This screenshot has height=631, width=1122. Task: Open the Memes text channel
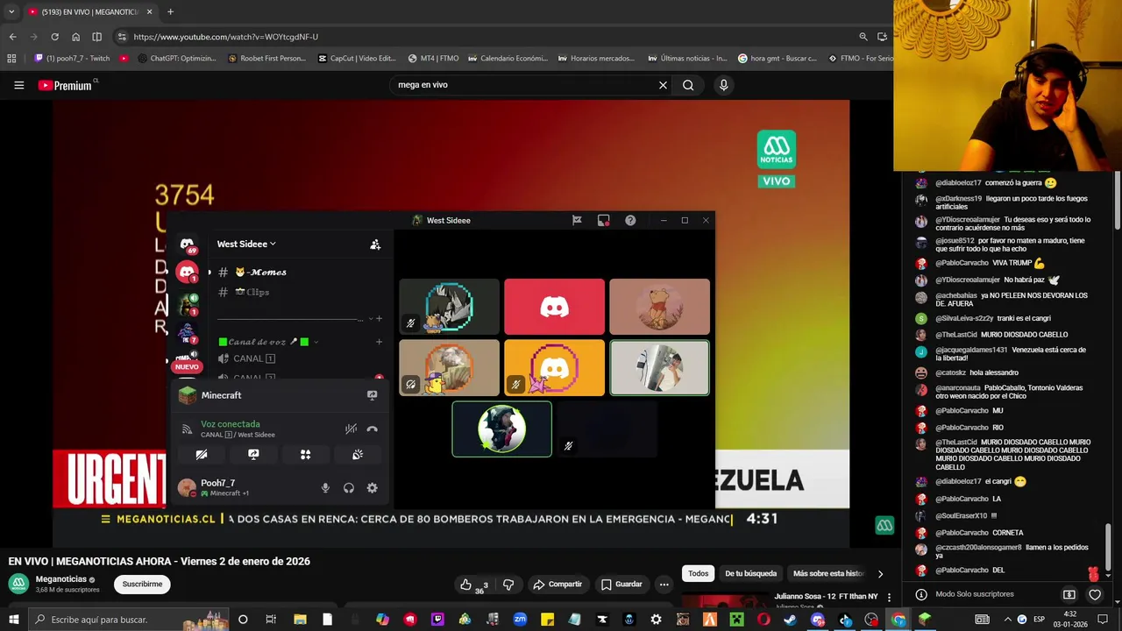pos(261,273)
